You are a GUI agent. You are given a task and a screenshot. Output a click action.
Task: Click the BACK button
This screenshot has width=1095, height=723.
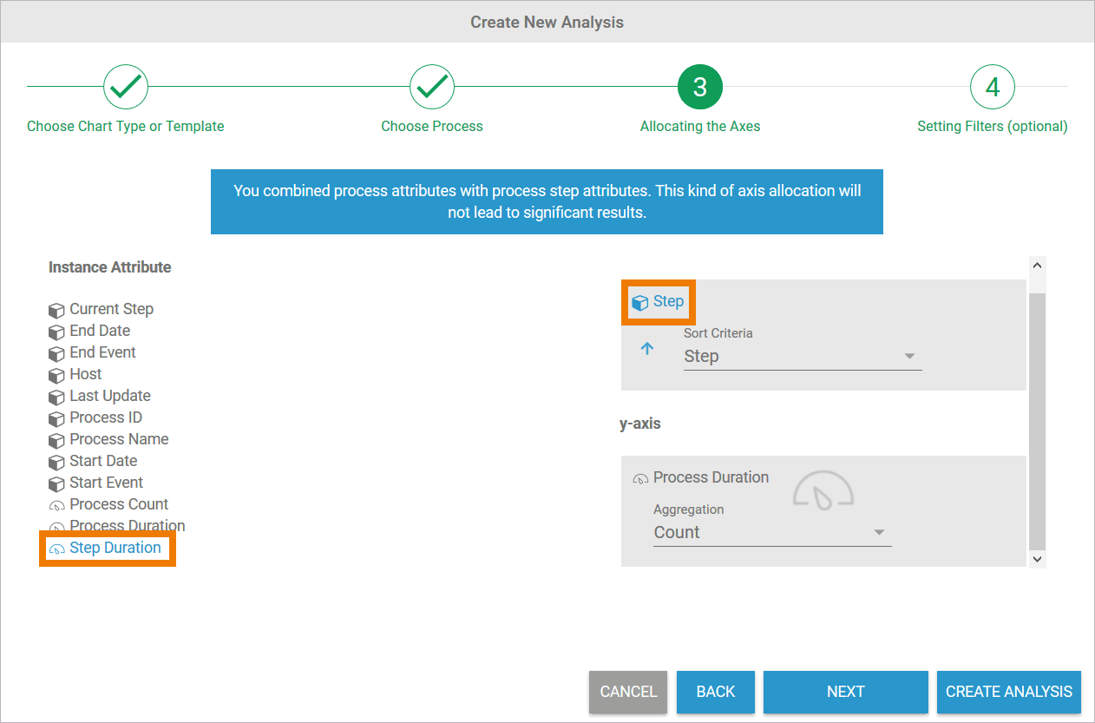(x=715, y=692)
